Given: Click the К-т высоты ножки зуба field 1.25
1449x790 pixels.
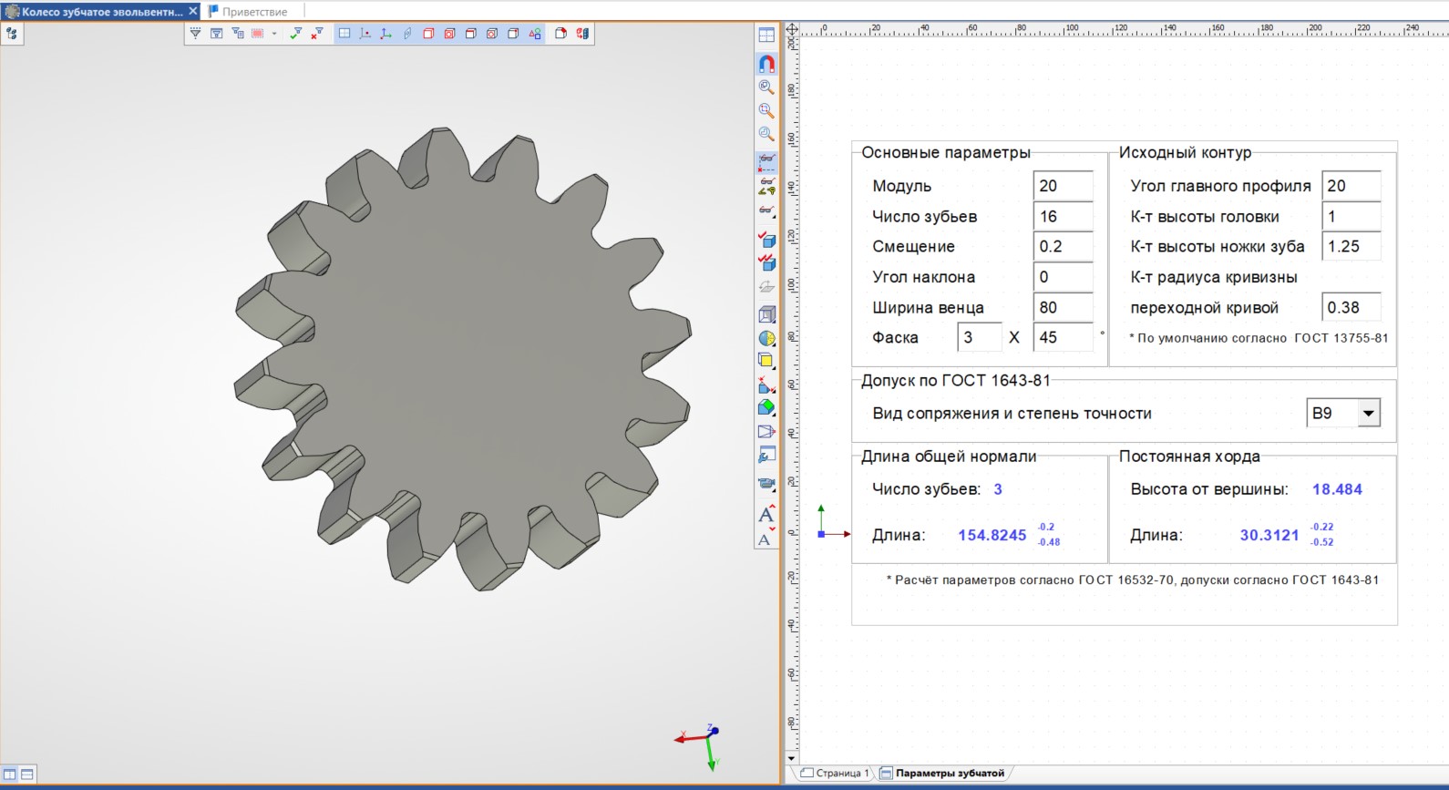Looking at the screenshot, I should (1351, 247).
